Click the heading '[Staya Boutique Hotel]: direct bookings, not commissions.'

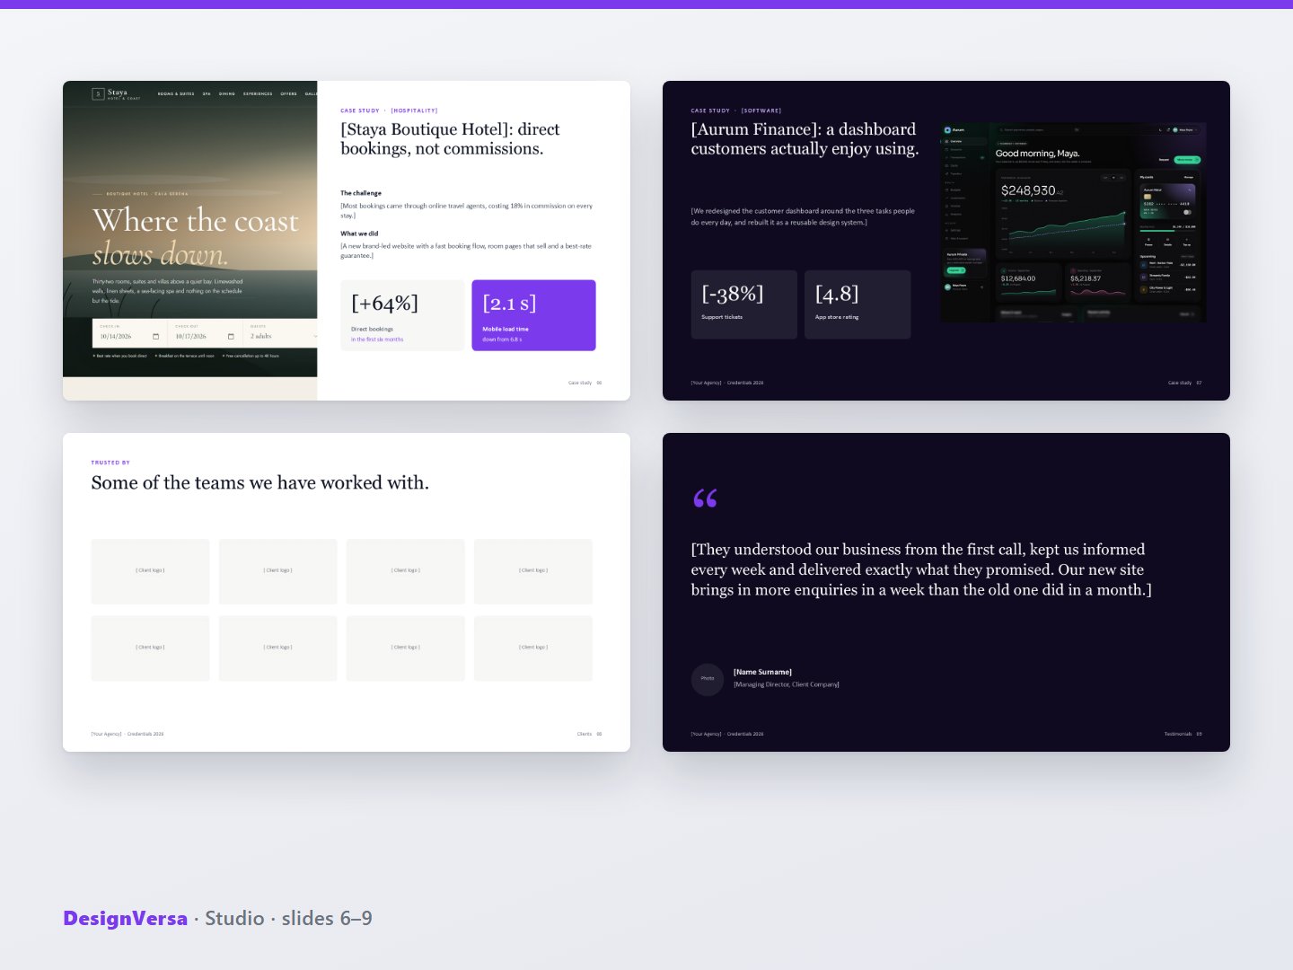[450, 139]
